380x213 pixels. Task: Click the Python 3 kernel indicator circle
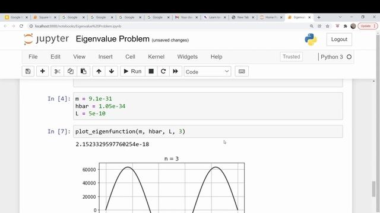click(x=349, y=57)
